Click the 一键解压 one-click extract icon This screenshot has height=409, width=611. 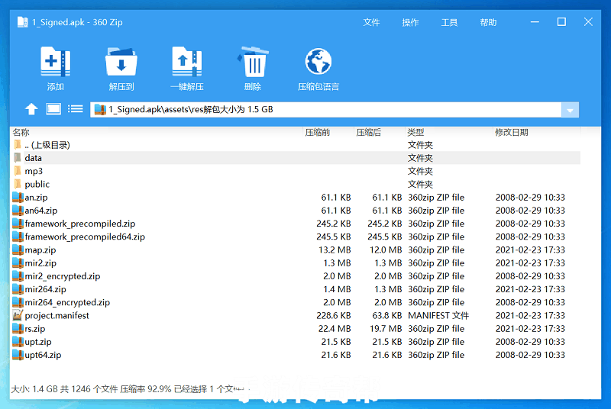pyautogui.click(x=187, y=61)
